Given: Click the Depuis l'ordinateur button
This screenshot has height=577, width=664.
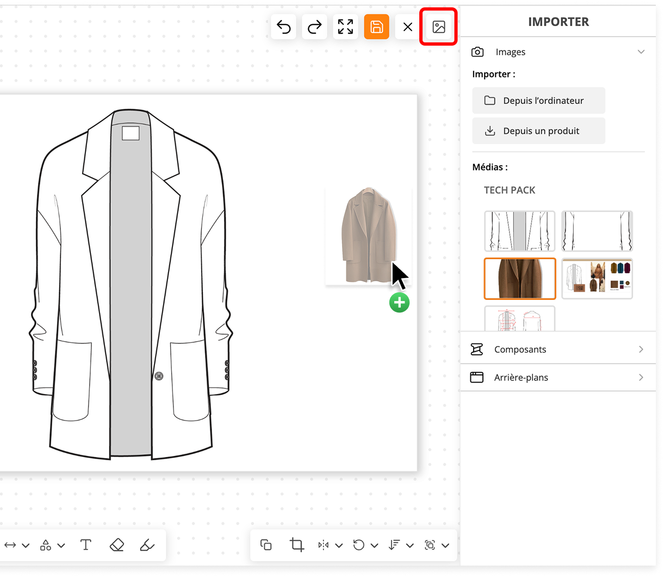Looking at the screenshot, I should click(538, 101).
